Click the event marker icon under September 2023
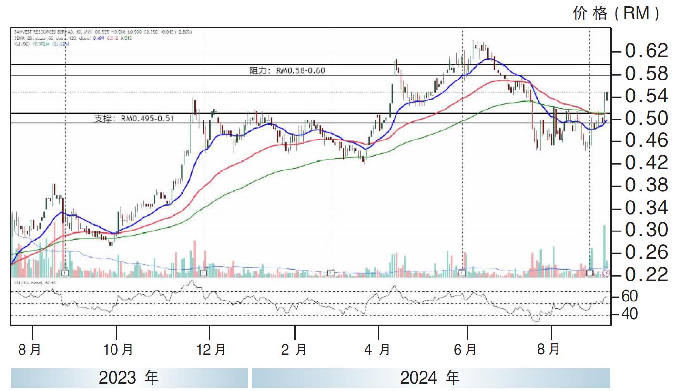Screen dimensions: 680x391 pos(66,273)
